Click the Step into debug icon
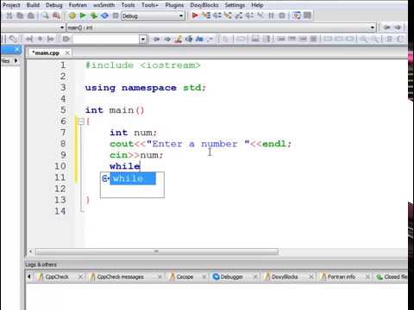414x310 pixels. (228, 15)
